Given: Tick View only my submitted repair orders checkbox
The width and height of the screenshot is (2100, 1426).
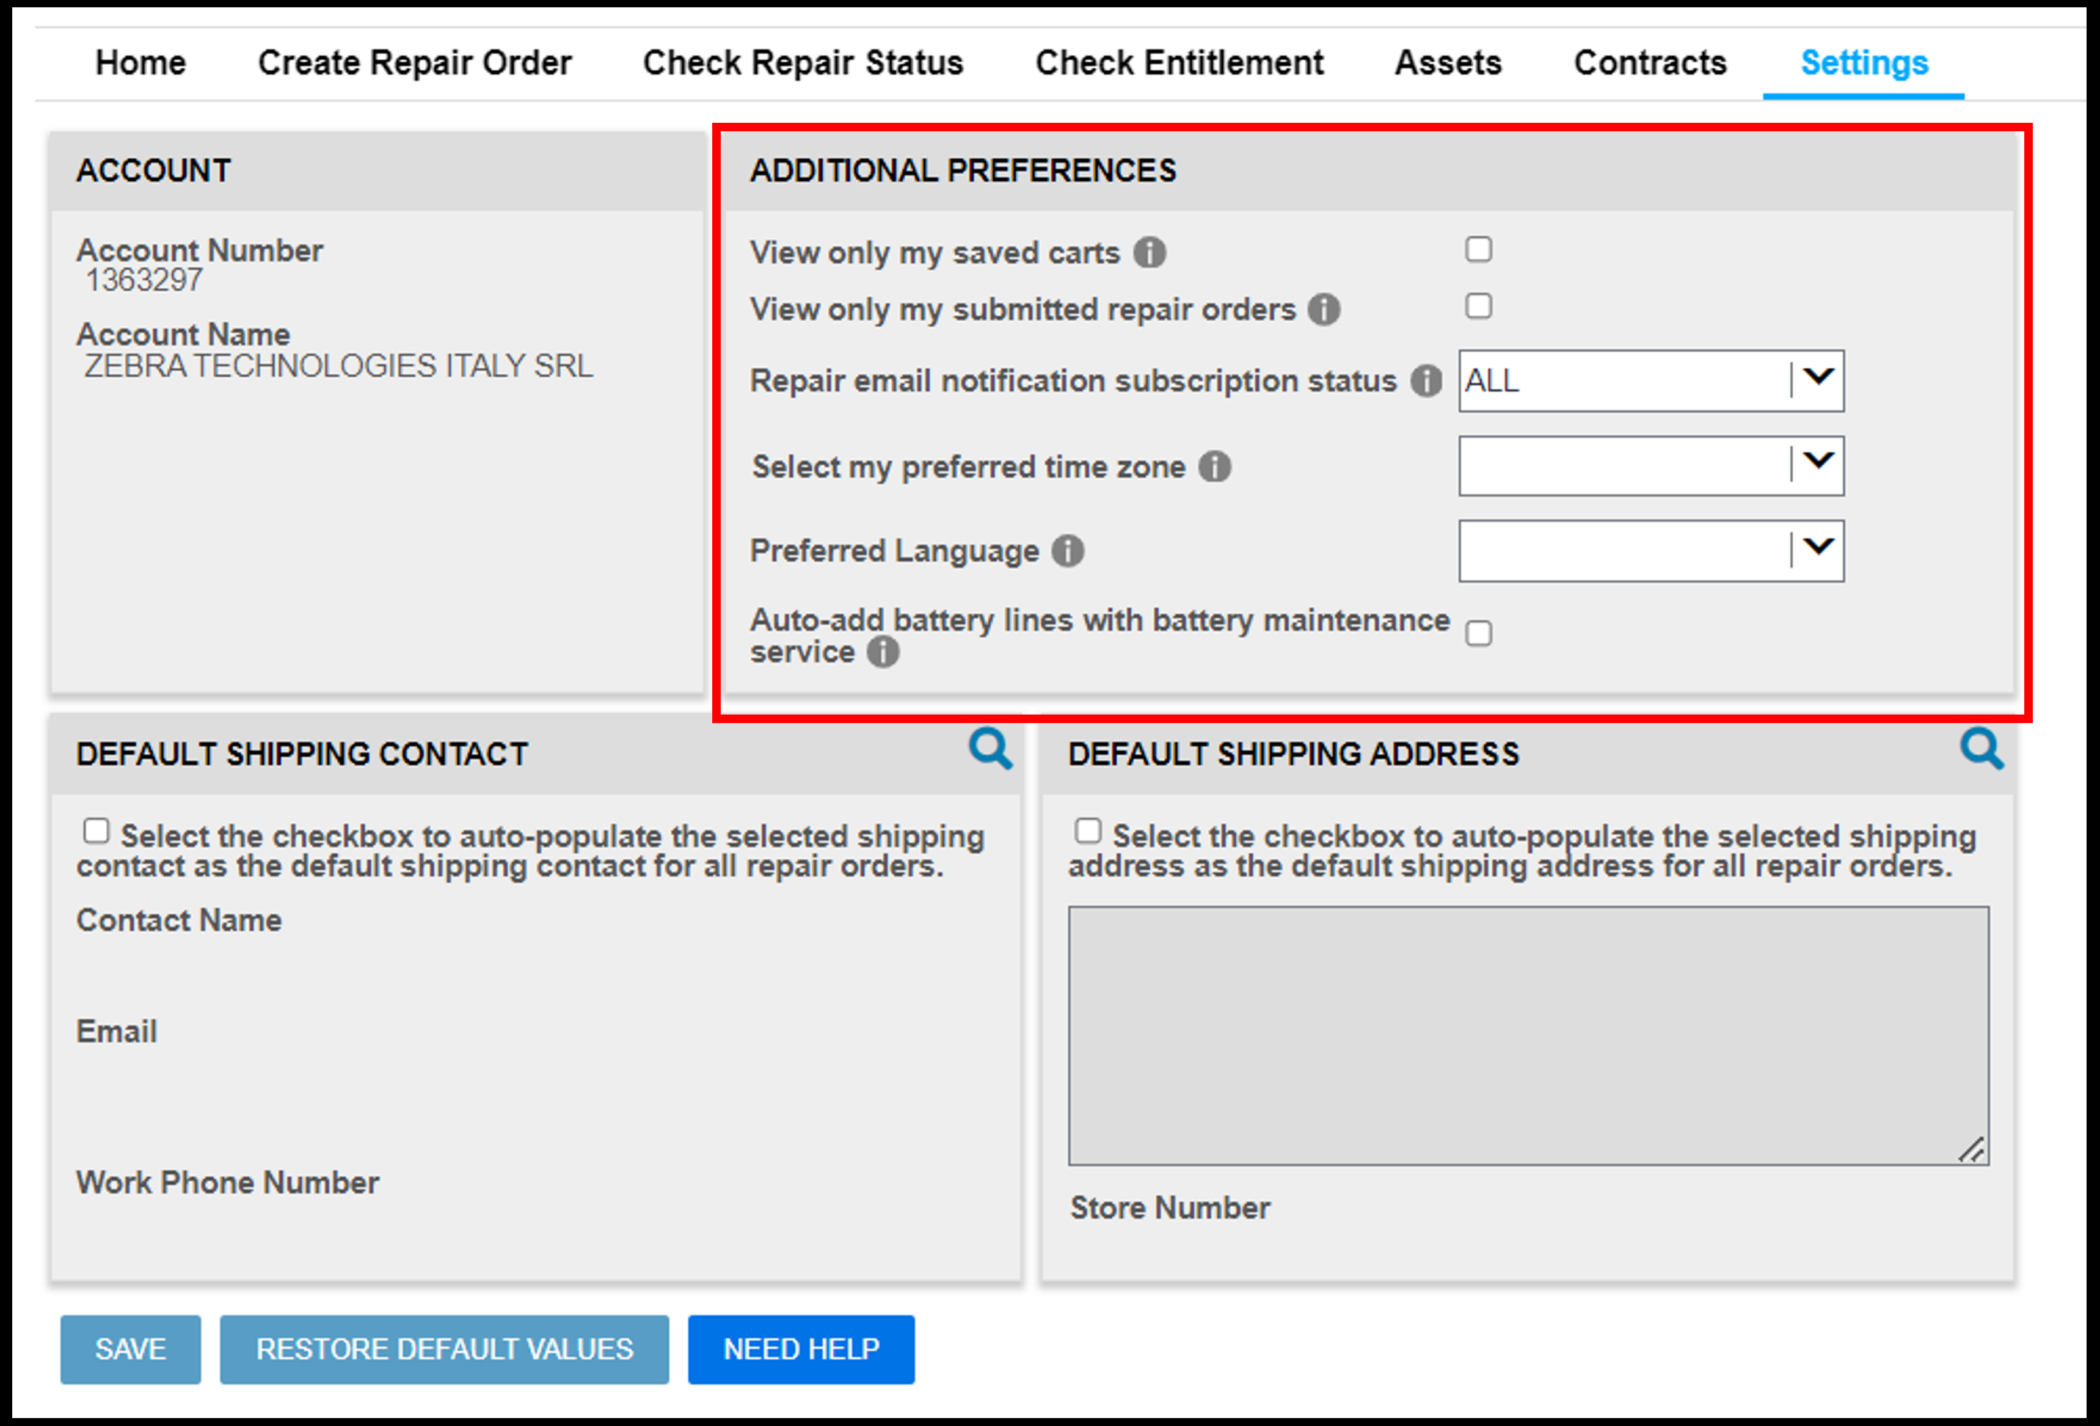Looking at the screenshot, I should click(1478, 307).
